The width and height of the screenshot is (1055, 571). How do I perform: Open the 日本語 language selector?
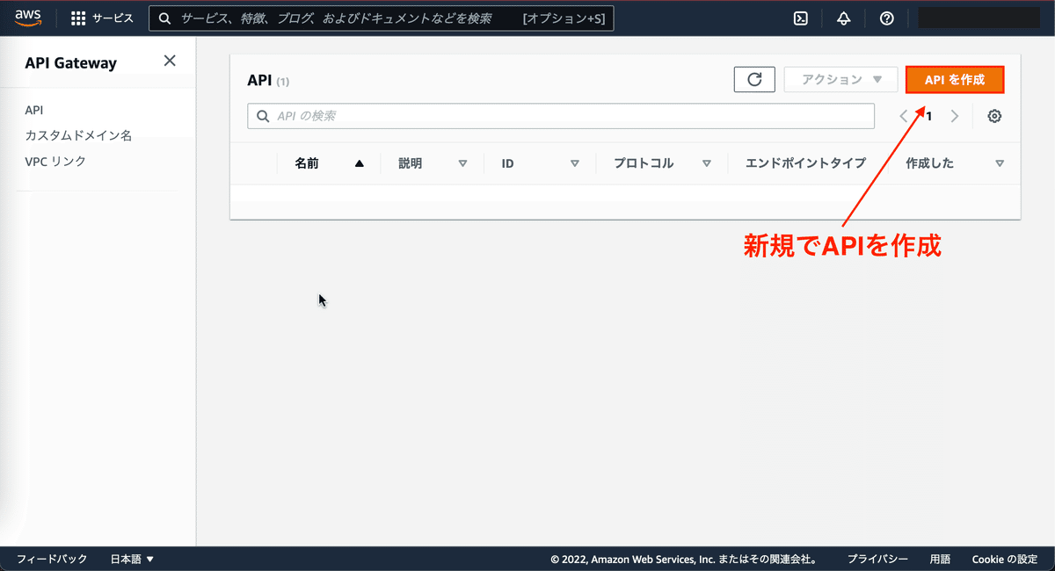pyautogui.click(x=132, y=559)
